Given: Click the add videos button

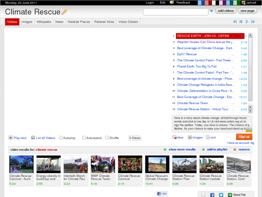Looking at the screenshot, I should (226, 11).
